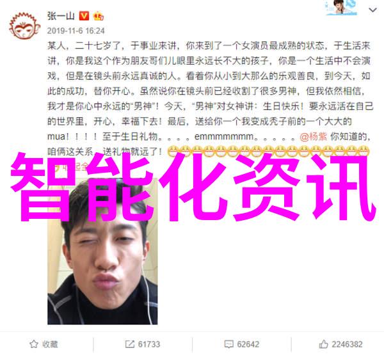Click the membership crown badge

point(99,16)
